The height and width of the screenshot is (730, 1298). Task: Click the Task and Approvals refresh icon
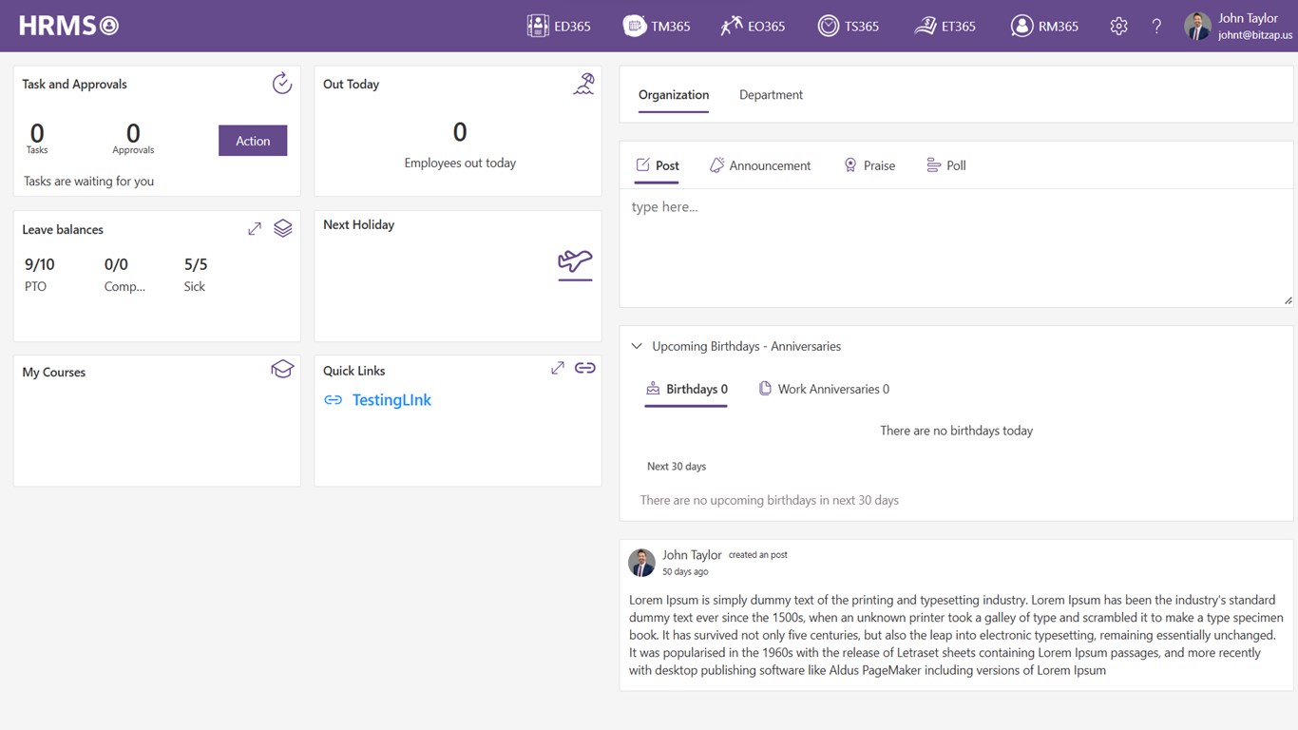pos(282,84)
